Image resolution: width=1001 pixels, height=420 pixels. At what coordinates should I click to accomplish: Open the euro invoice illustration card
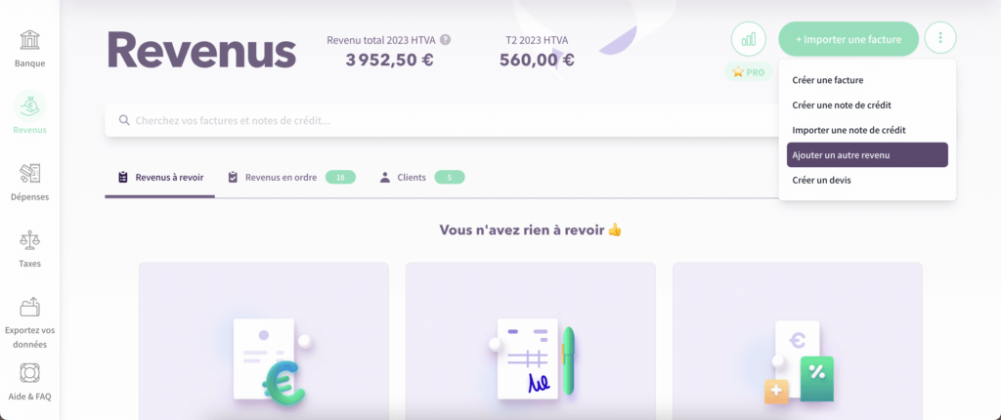(264, 341)
